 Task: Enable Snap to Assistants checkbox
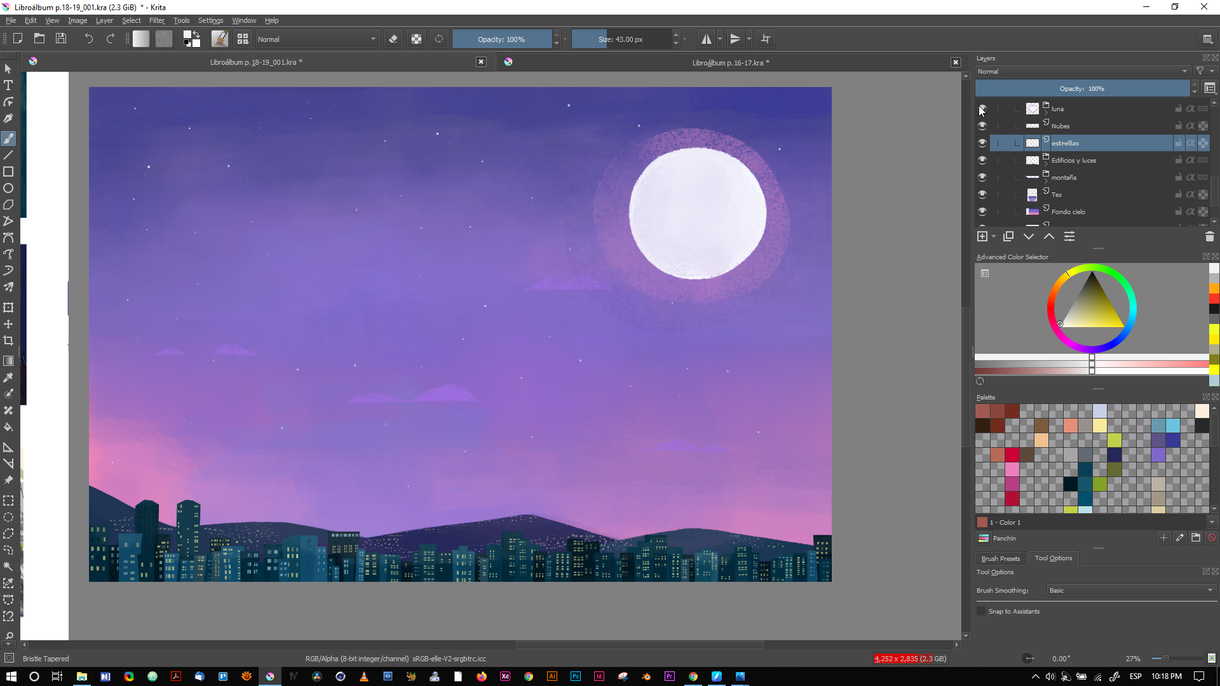pos(981,611)
